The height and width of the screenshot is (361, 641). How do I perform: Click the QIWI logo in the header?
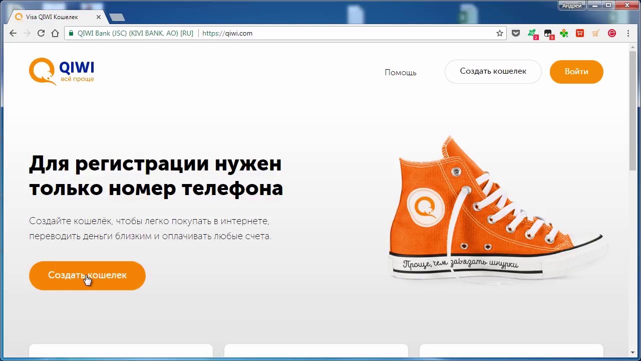[62, 72]
